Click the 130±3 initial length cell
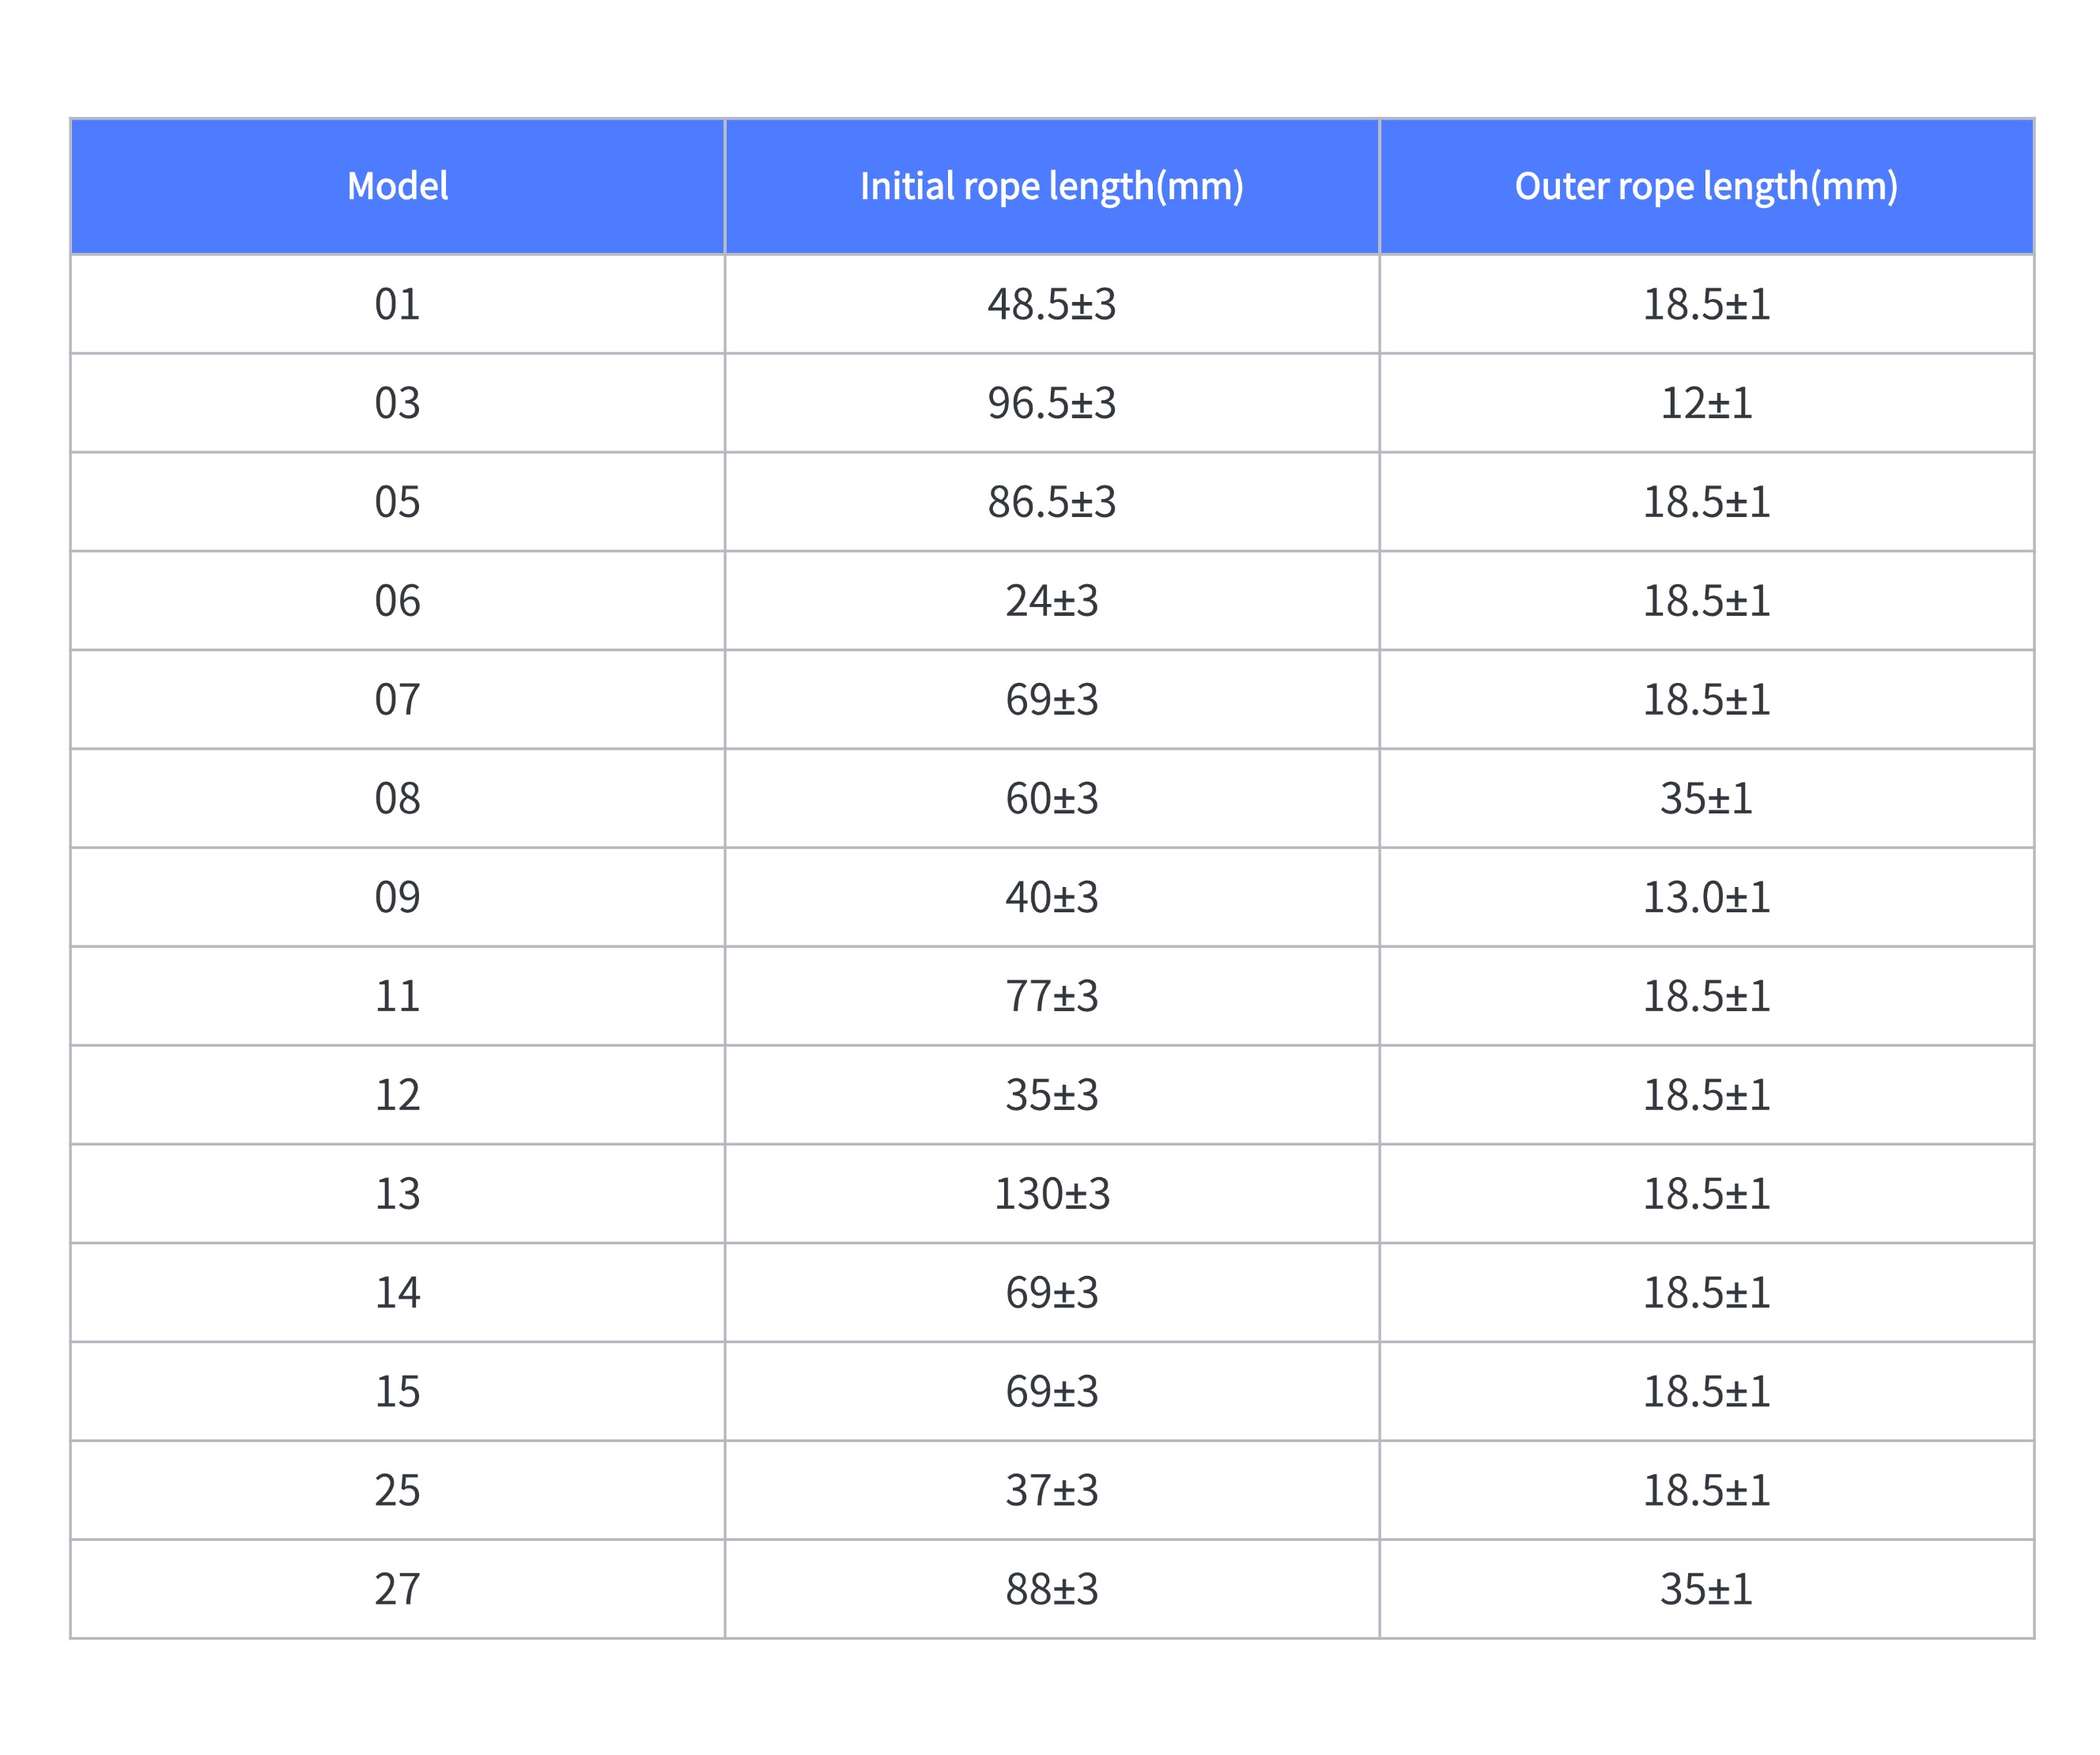Image resolution: width=2100 pixels, height=1755 pixels. click(x=1052, y=1194)
